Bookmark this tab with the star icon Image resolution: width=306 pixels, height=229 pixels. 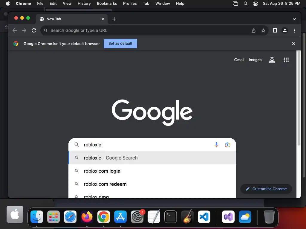[263, 30]
